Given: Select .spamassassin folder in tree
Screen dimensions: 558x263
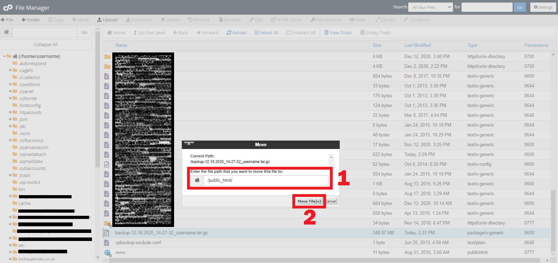Looking at the screenshot, I should coord(33,147).
